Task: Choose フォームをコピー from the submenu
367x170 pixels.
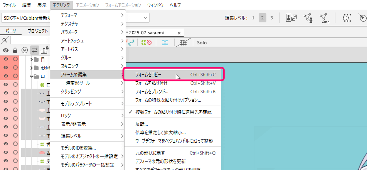Action: 148,74
